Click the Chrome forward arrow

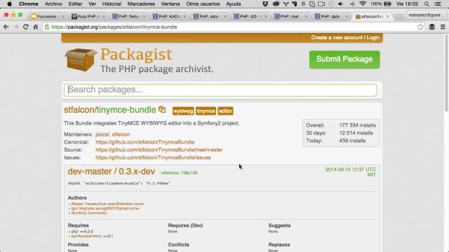[x=15, y=27]
